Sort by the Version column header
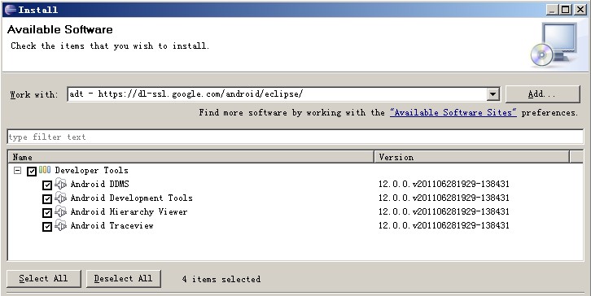Viewport: 591px width, 296px height. click(472, 157)
